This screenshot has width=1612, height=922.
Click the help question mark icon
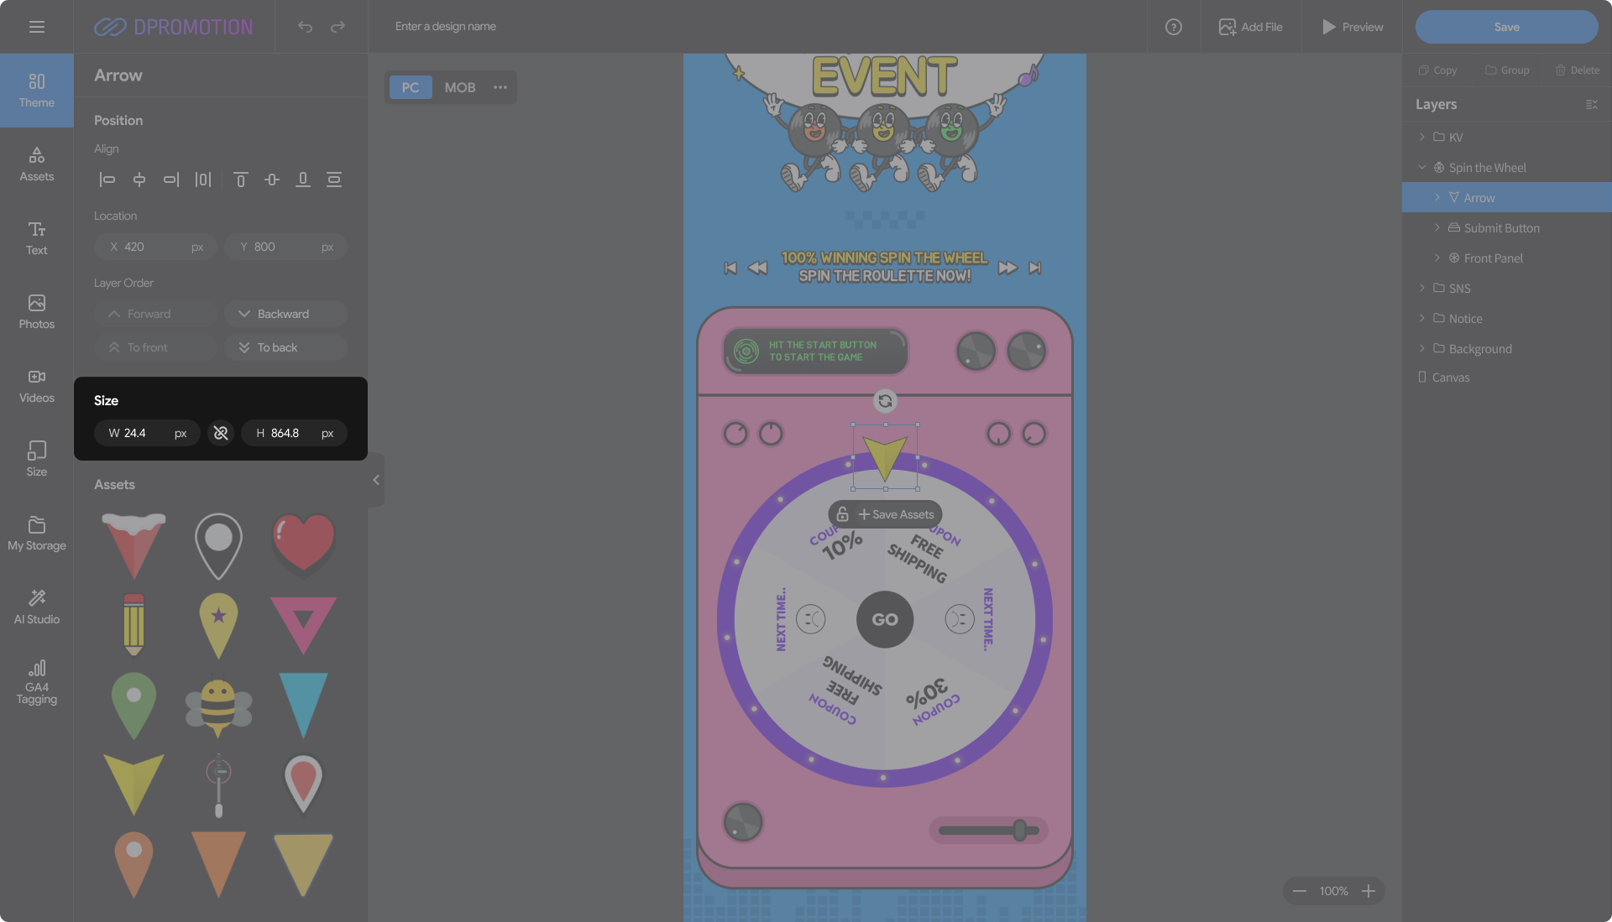(1173, 27)
